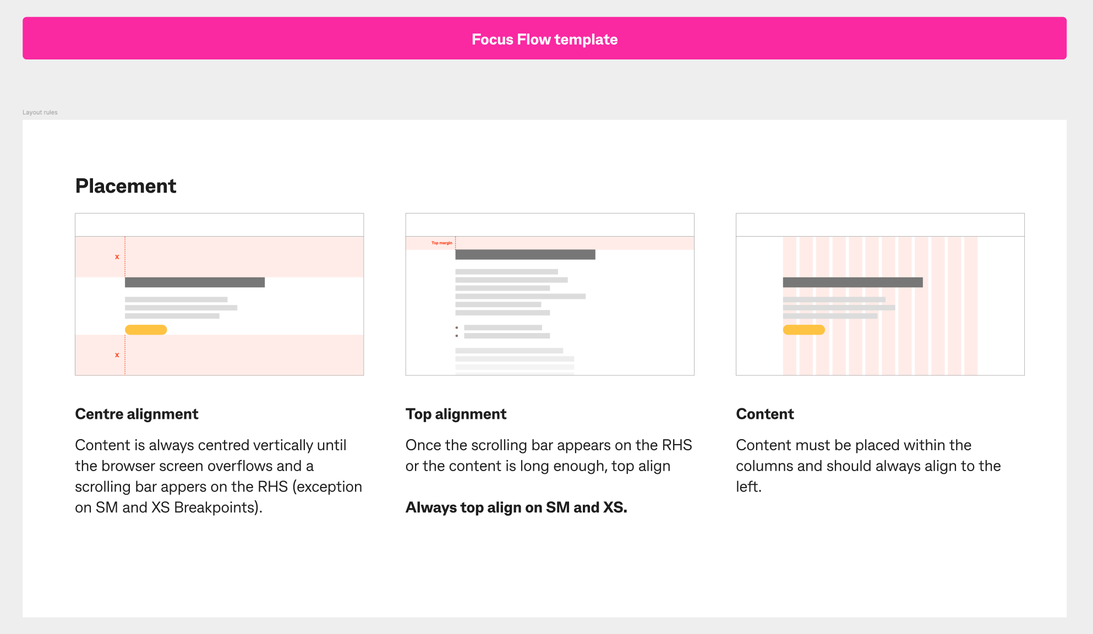Select the Content subheading
Screen dimensions: 1093x634
(x=765, y=414)
